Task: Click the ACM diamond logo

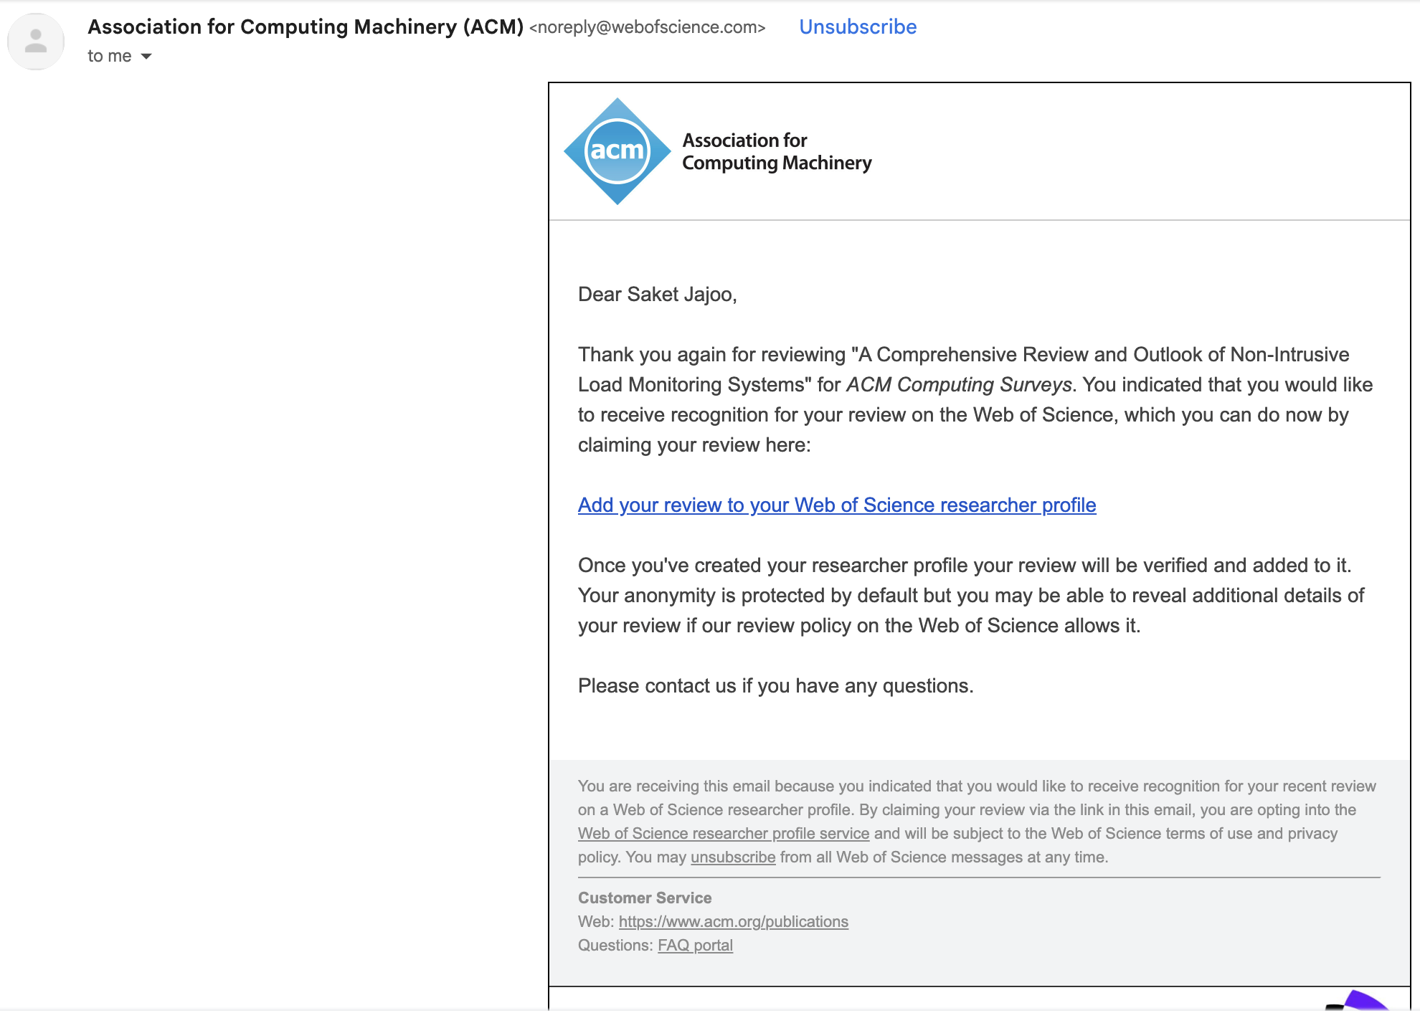Action: [x=617, y=151]
